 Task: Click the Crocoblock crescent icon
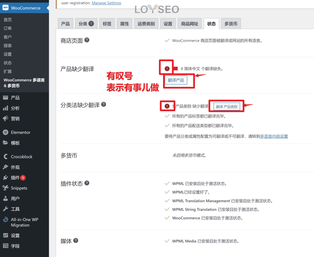(5, 157)
